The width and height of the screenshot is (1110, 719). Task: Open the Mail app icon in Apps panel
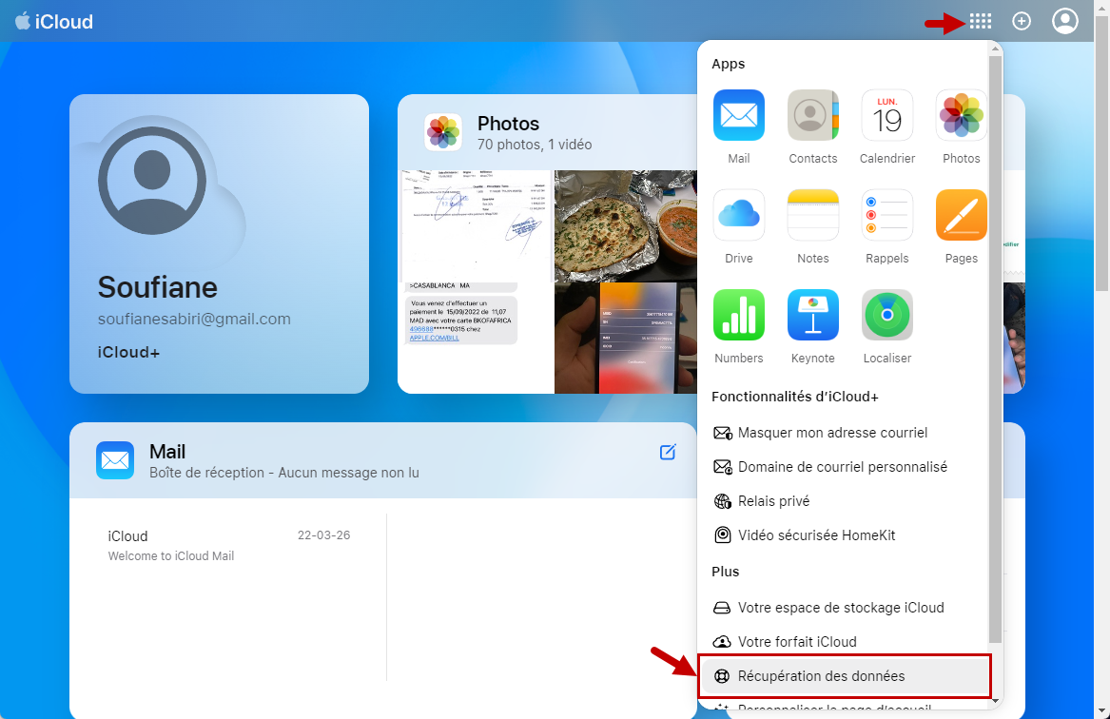point(738,115)
